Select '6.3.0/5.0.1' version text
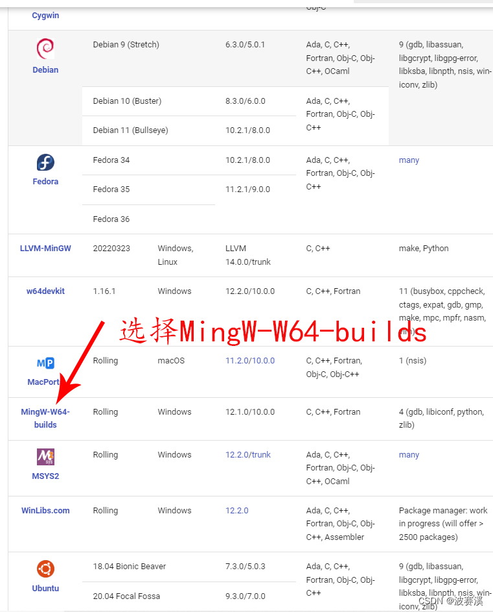This screenshot has height=612, width=493. (245, 45)
